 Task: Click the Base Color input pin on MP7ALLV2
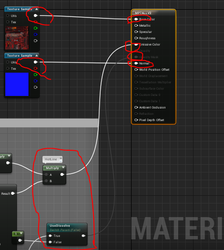coord(136,19)
